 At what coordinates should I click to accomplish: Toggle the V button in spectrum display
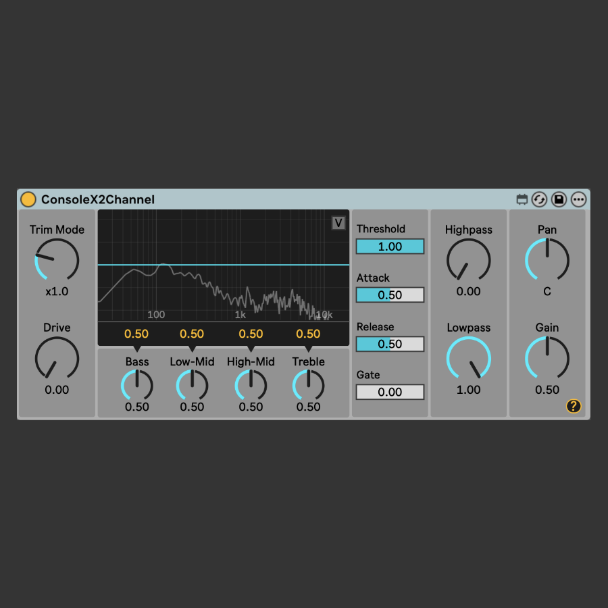[338, 224]
